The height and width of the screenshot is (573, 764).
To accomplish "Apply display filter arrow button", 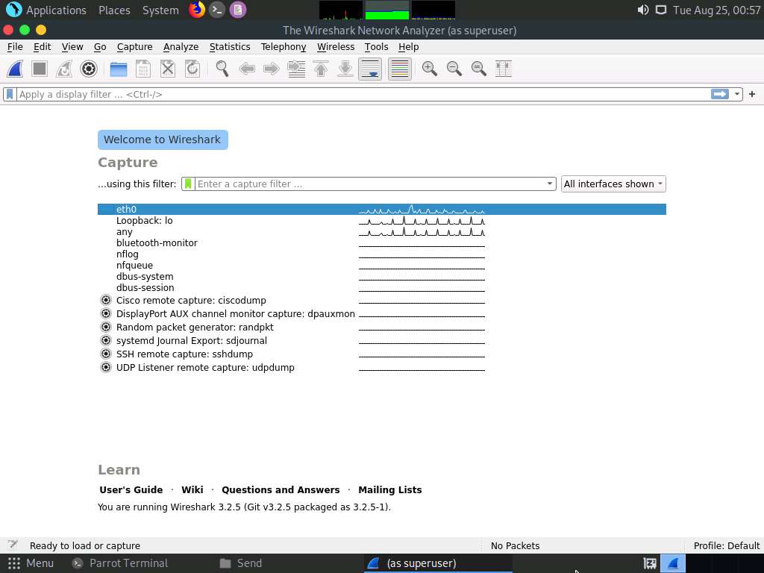I will (x=720, y=94).
